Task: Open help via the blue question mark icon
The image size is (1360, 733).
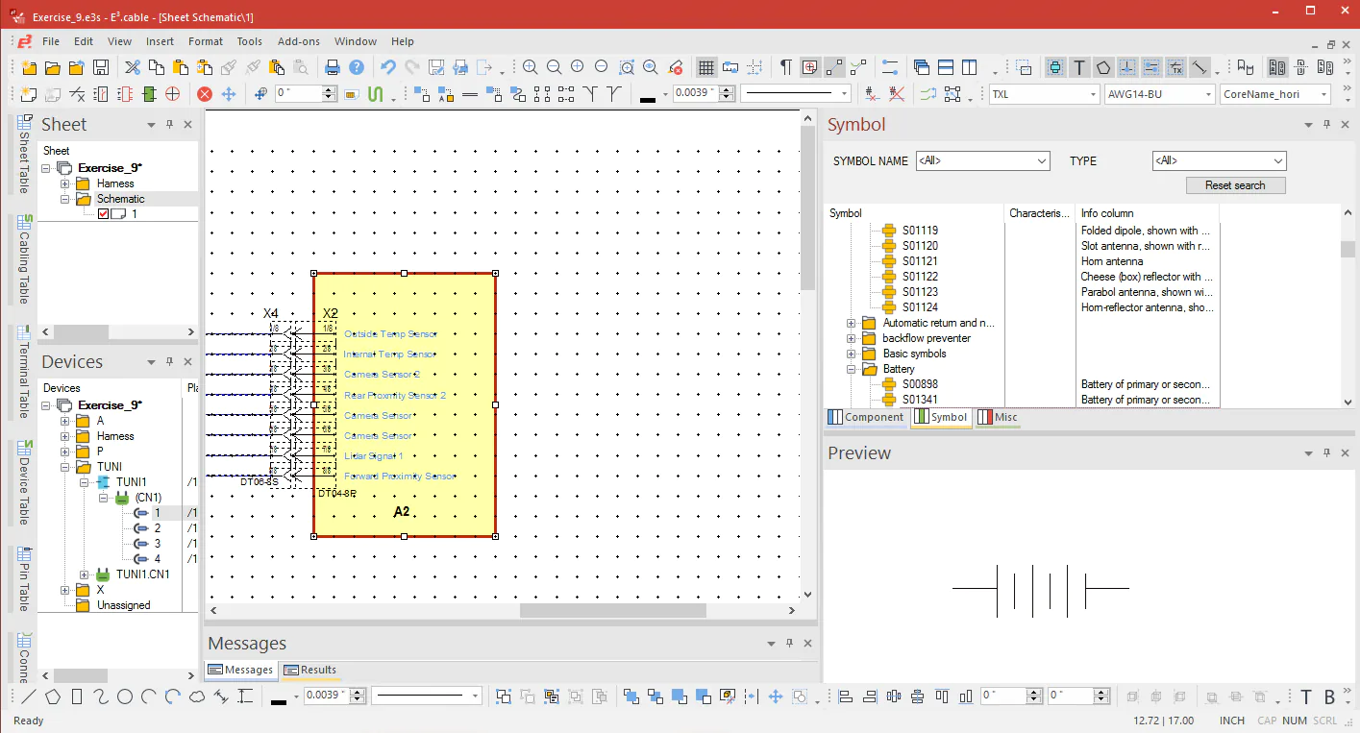Action: click(357, 67)
